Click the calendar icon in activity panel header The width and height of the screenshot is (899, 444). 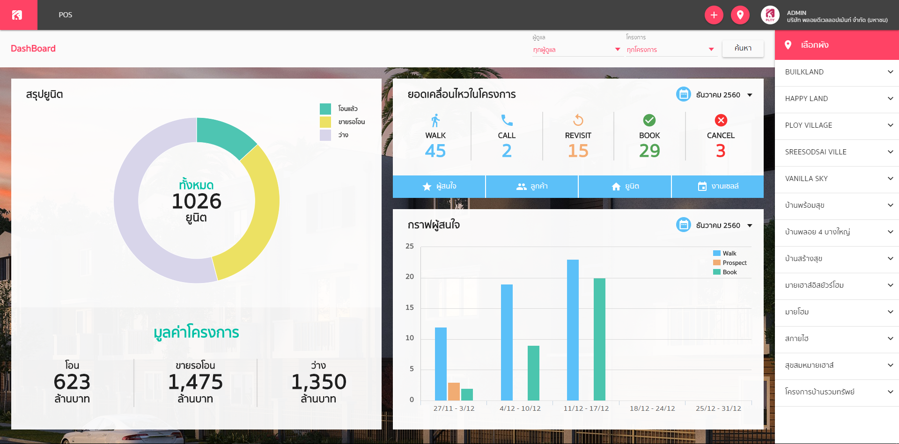pyautogui.click(x=684, y=95)
